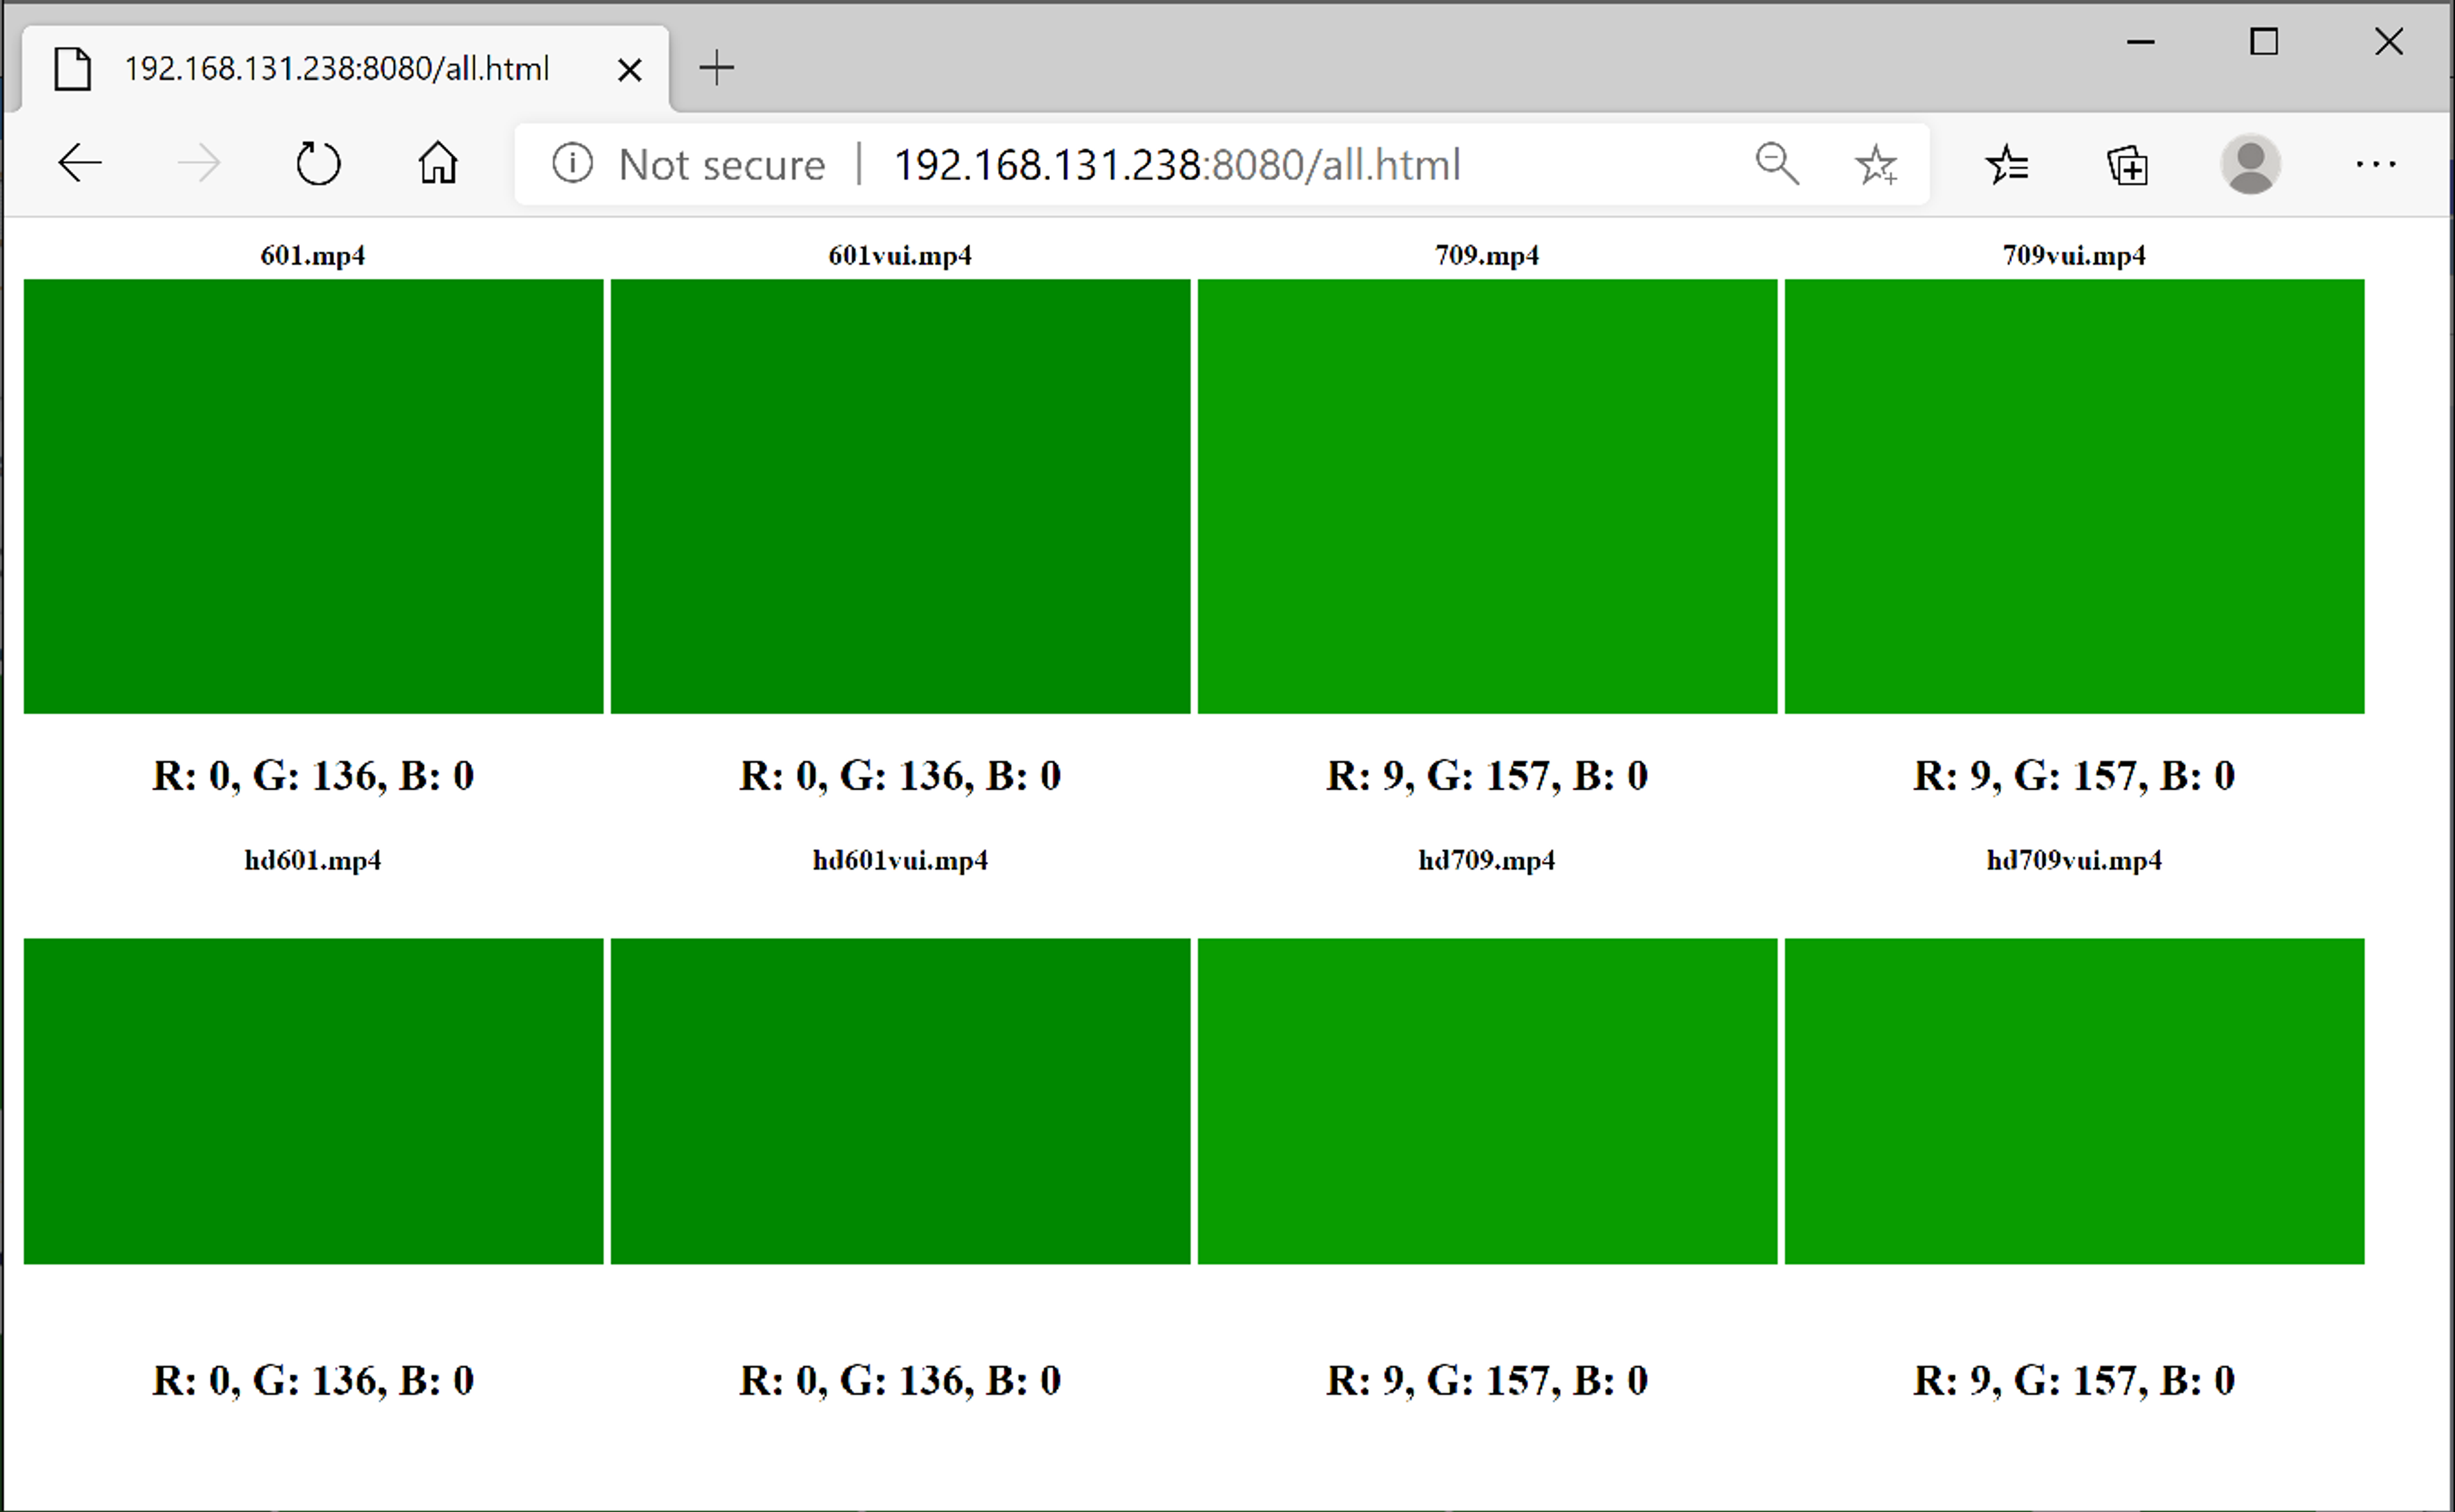Click the address bar URL text
The image size is (2455, 1512).
(x=1176, y=165)
